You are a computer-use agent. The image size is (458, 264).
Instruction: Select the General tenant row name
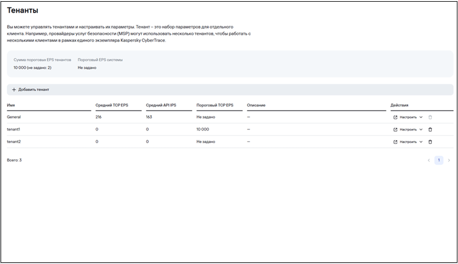pos(14,117)
